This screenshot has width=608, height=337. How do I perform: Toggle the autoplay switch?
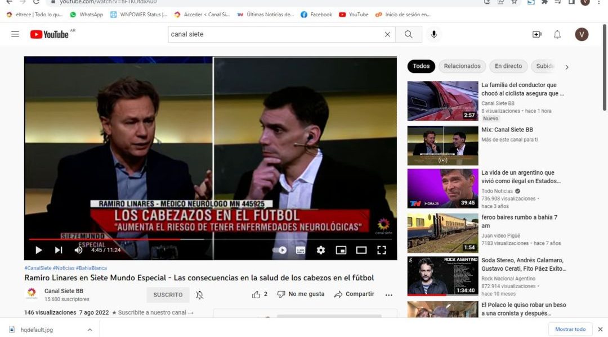click(280, 250)
